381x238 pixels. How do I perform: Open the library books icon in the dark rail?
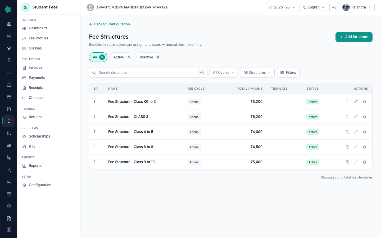9,133
